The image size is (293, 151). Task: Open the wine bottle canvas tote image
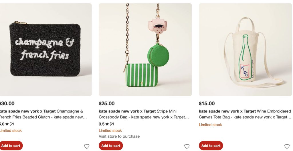pos(245,49)
